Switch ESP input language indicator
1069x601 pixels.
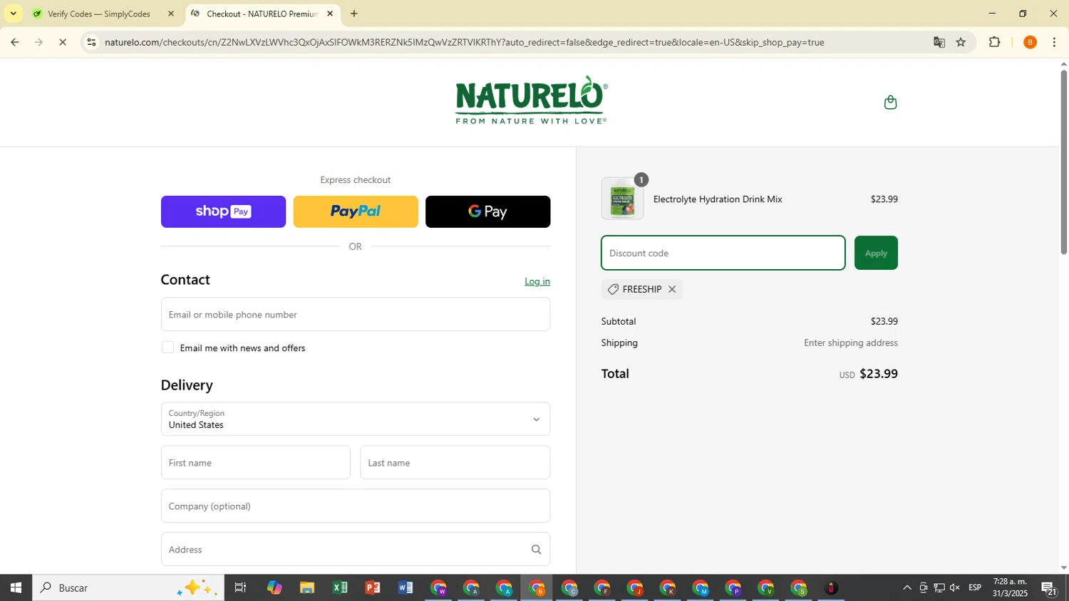(975, 587)
